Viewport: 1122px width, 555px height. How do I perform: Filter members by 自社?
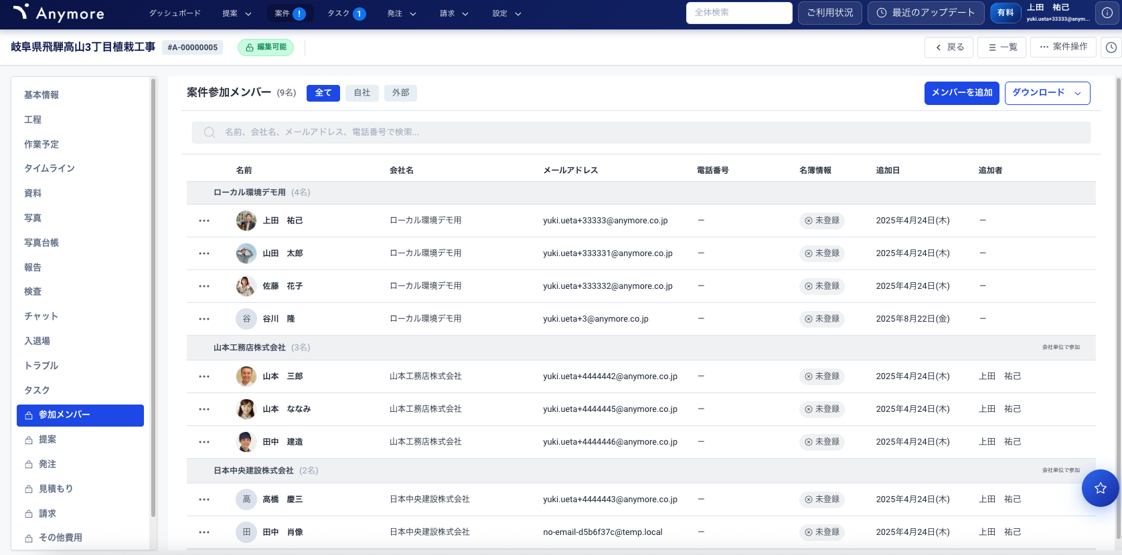pyautogui.click(x=362, y=93)
